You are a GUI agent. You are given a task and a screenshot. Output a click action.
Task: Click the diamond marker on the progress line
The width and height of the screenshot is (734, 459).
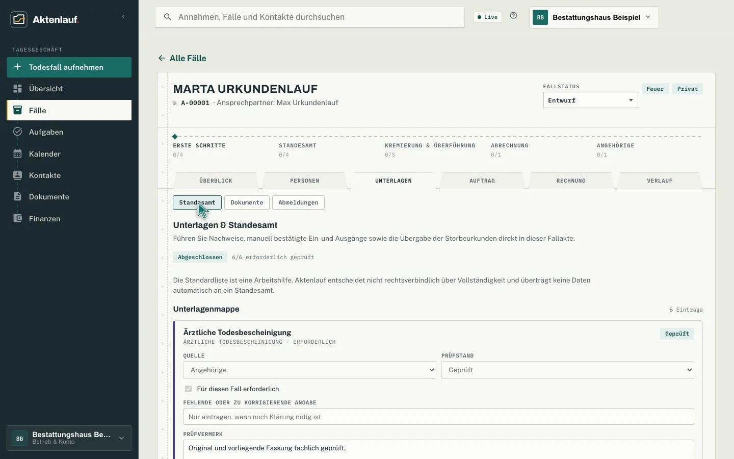click(x=175, y=137)
